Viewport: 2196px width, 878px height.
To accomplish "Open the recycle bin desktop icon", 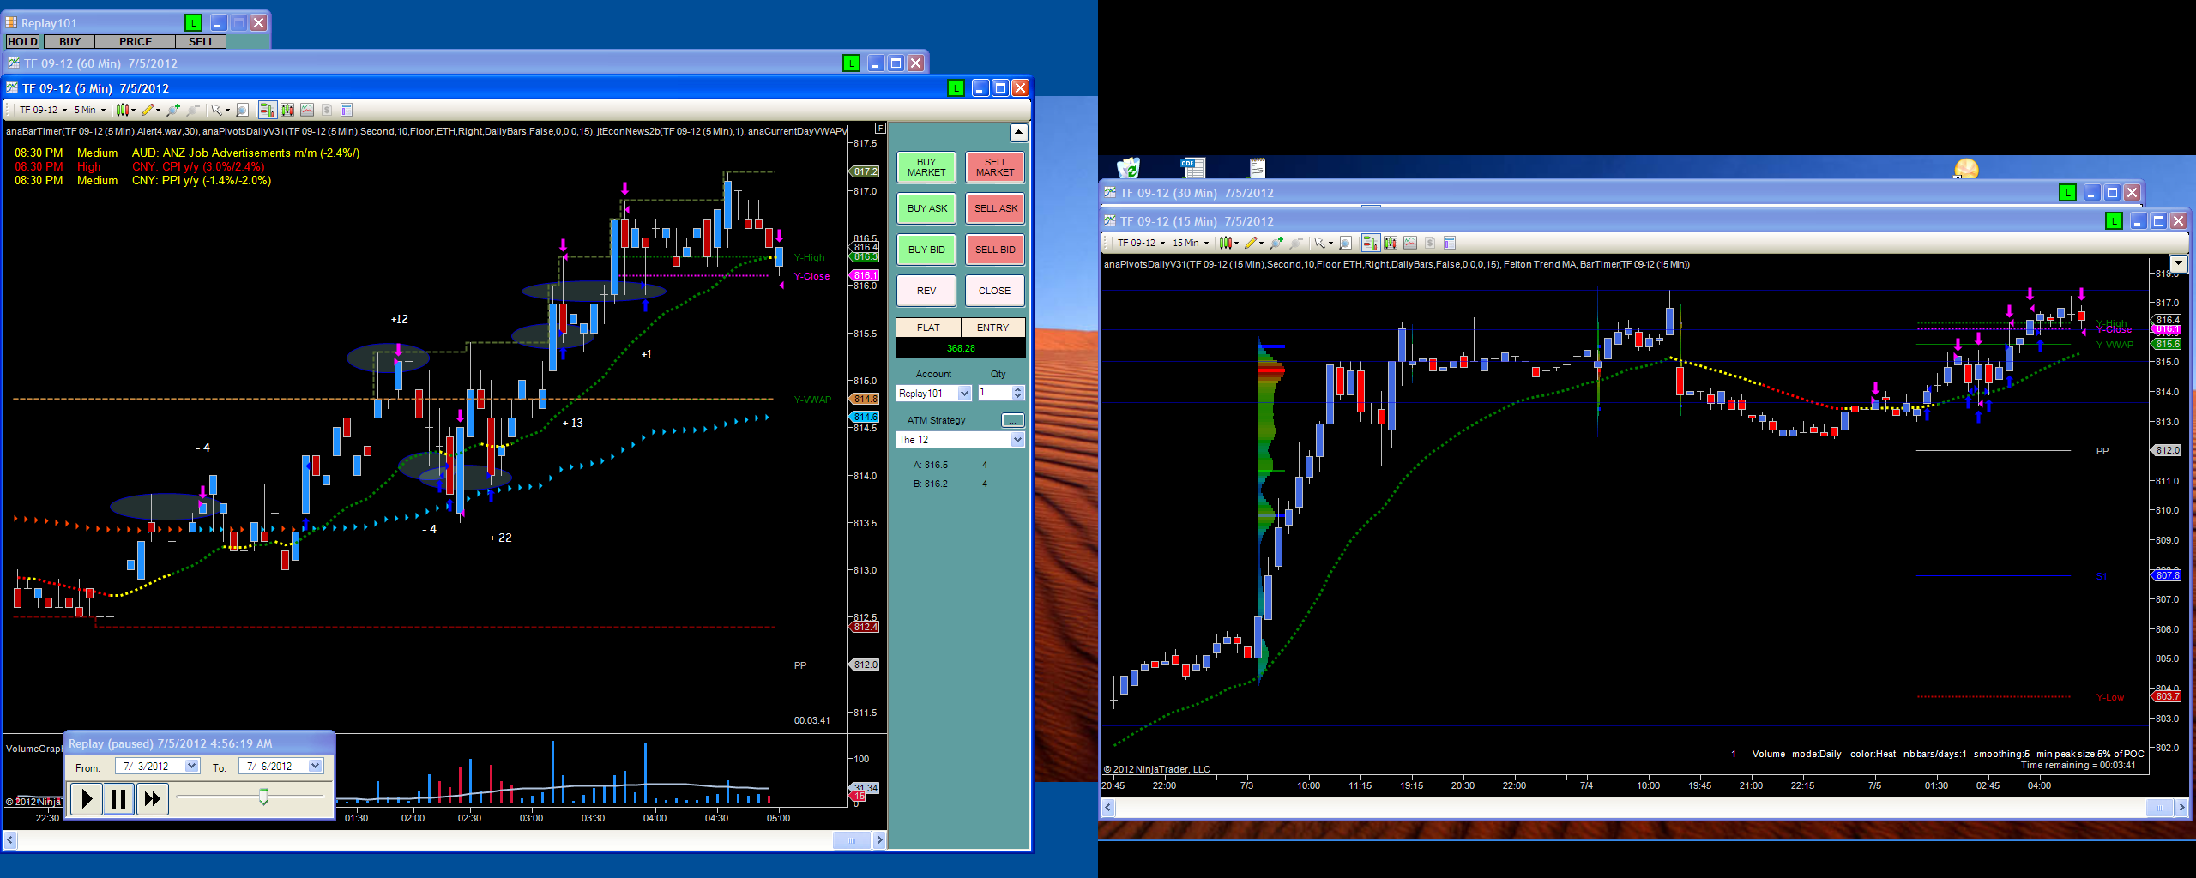I will point(1128,167).
